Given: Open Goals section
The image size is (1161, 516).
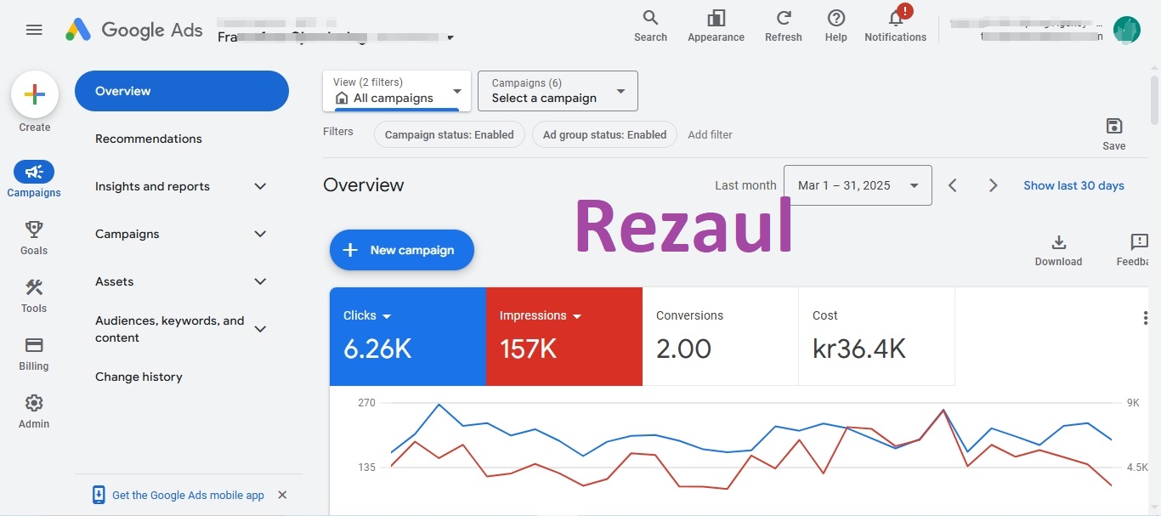Looking at the screenshot, I should pos(34,237).
